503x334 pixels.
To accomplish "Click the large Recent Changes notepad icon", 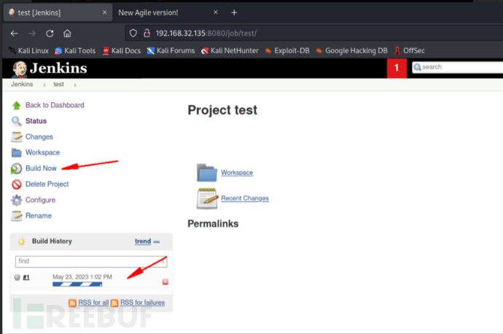I will 207,198.
